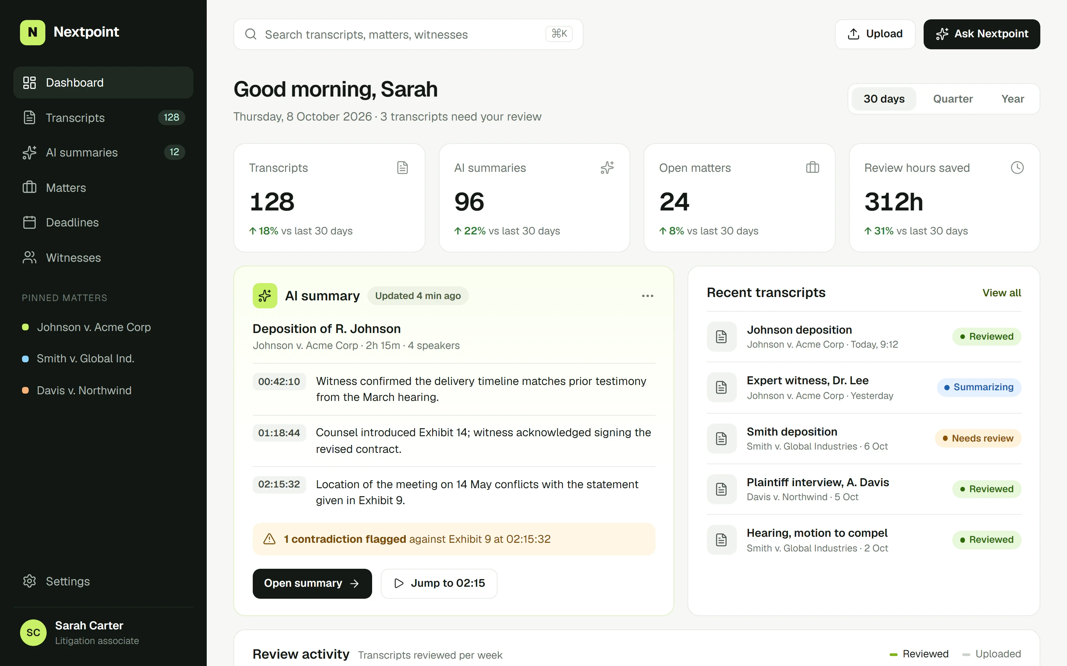Viewport: 1067px width, 666px height.
Task: Click the 128 badge beside Transcripts
Action: point(171,118)
